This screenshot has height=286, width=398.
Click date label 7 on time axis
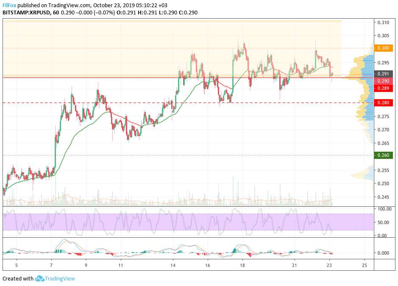[51, 265]
